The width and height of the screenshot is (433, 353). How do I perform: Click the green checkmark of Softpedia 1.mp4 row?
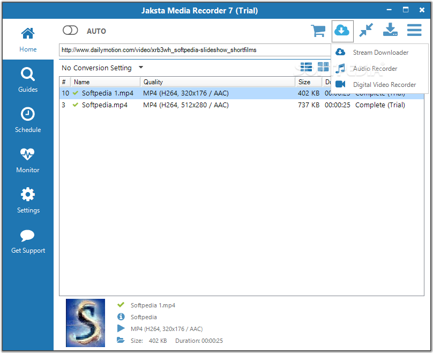(x=76, y=93)
